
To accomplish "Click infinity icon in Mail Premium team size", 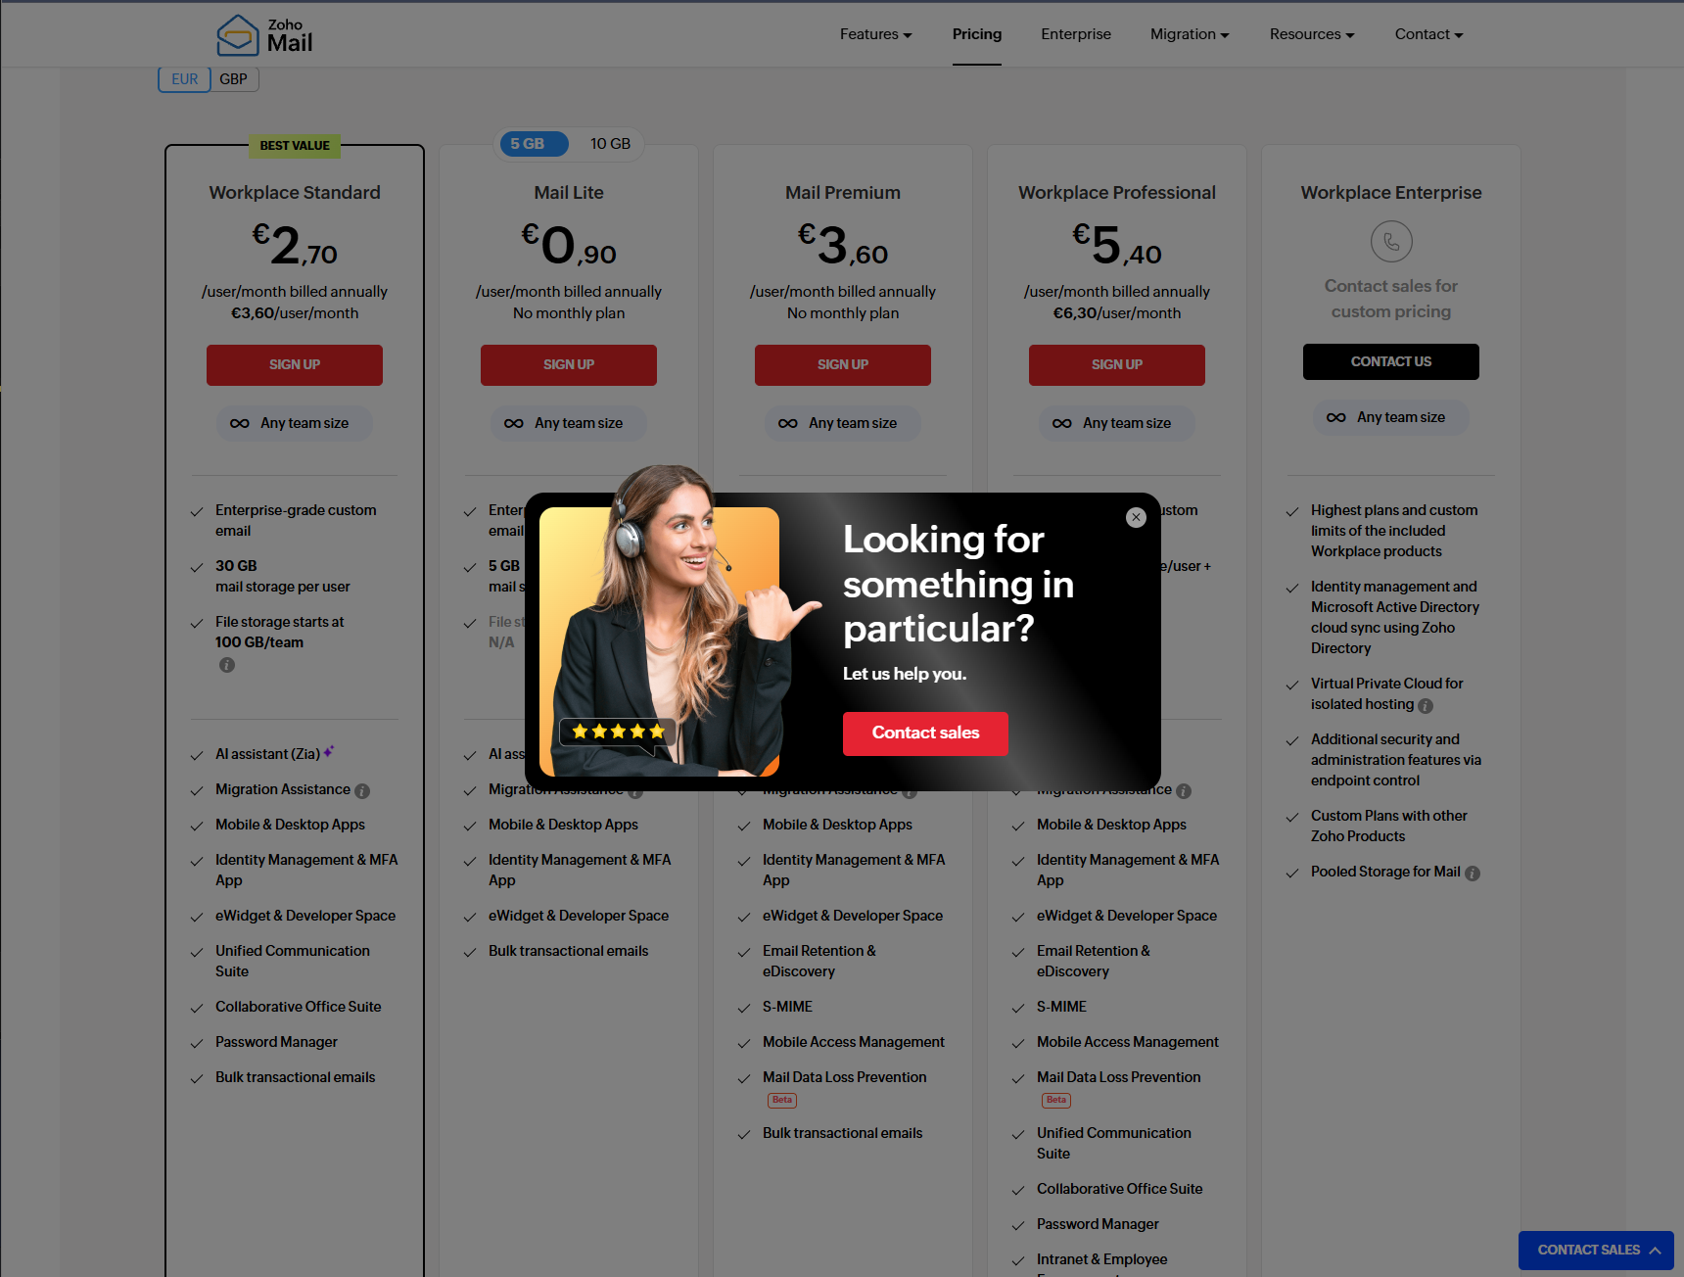I will point(788,424).
